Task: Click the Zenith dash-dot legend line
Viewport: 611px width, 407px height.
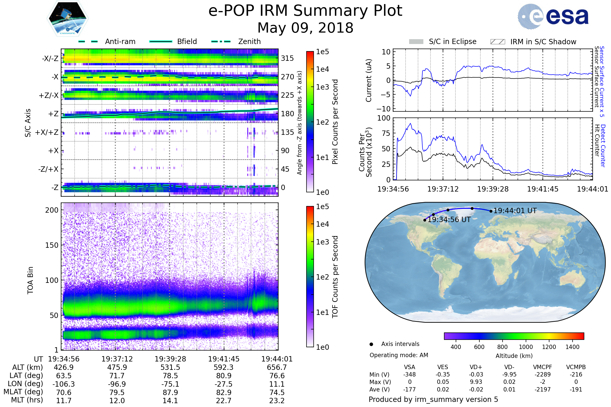Action: pyautogui.click(x=221, y=41)
